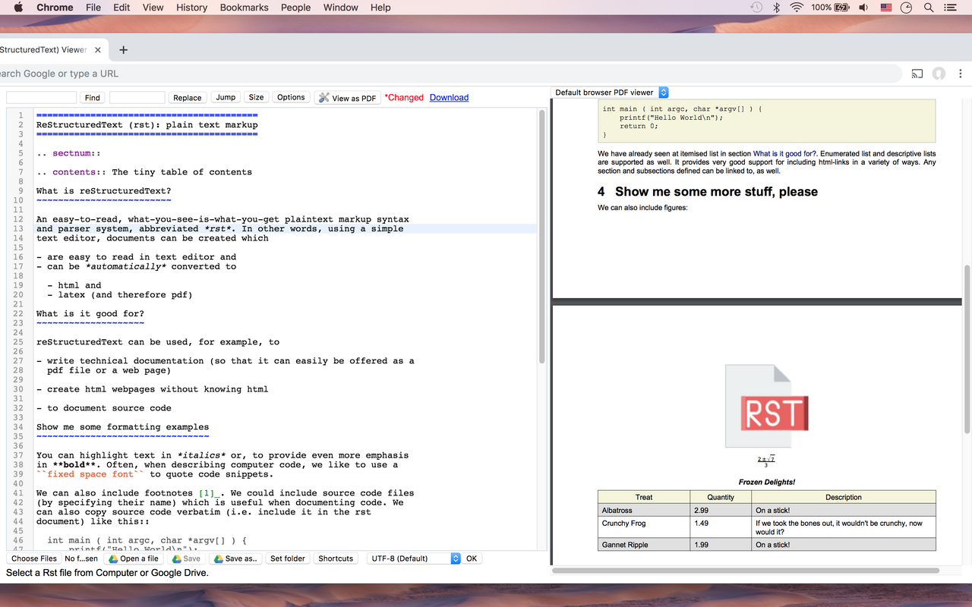Open the Default browser PDF viewer dropdown
Image resolution: width=972 pixels, height=607 pixels.
(x=610, y=93)
